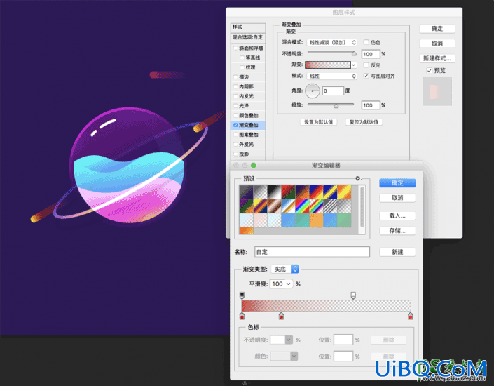Enable the 等高线 checkbox
The image size is (494, 386).
242,58
